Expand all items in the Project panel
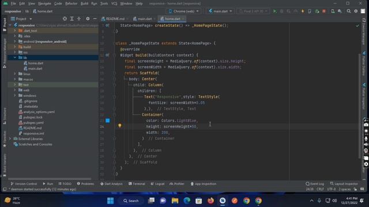Viewport: 369px width, 207px height. coord(71,19)
